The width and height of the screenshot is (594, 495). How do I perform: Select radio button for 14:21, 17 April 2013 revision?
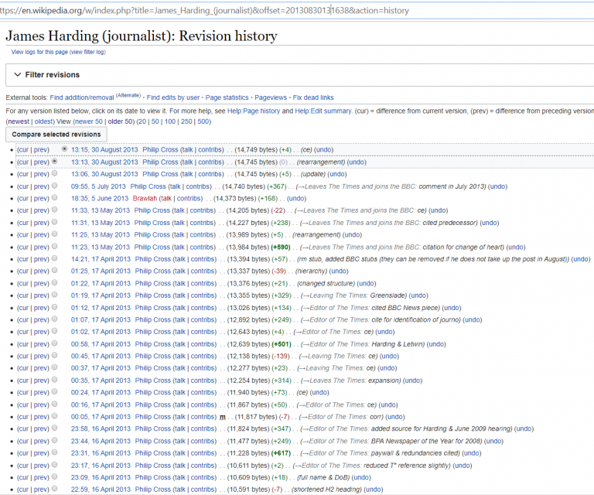(55, 258)
